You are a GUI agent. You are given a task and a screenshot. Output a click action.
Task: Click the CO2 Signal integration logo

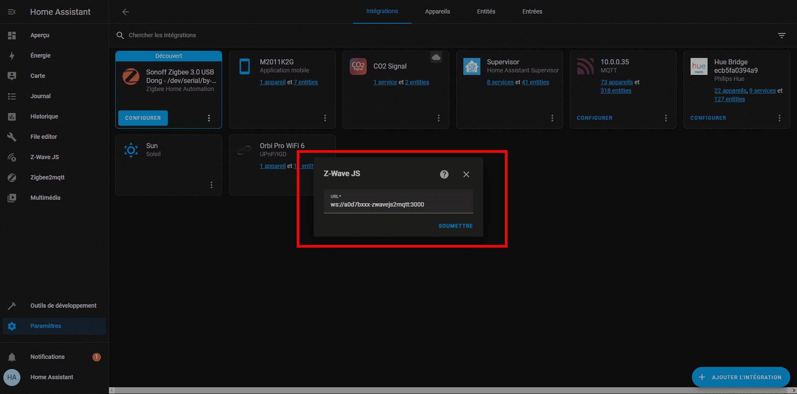click(358, 66)
